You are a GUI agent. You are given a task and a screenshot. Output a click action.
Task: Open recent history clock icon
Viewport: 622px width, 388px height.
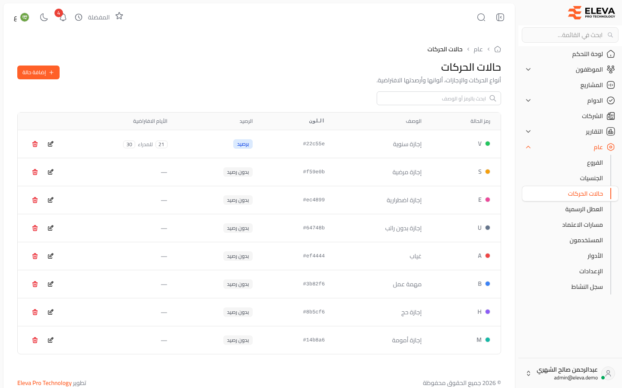79,17
